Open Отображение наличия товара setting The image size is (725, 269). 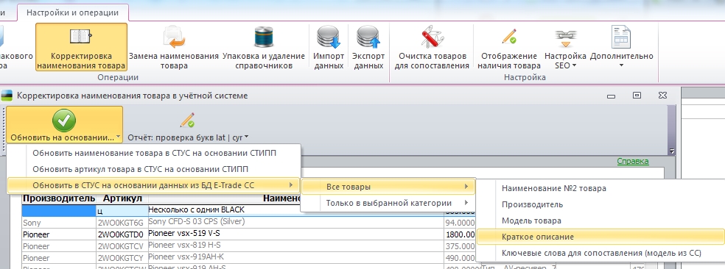pyautogui.click(x=509, y=47)
